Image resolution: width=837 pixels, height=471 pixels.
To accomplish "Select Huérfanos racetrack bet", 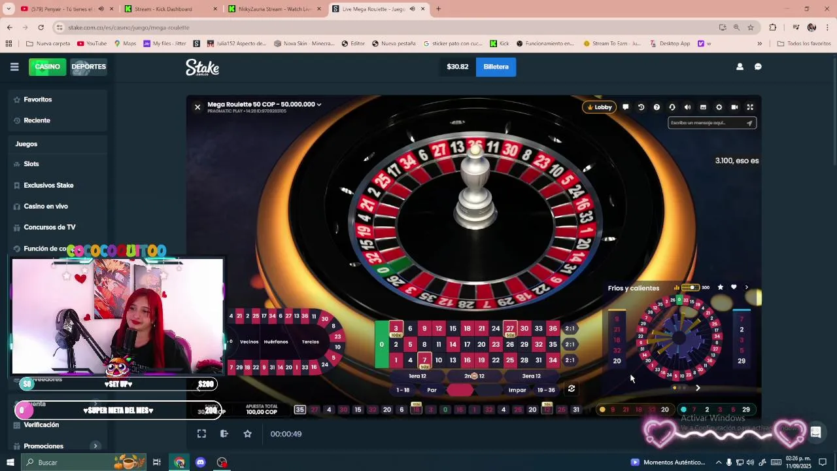I will [276, 342].
